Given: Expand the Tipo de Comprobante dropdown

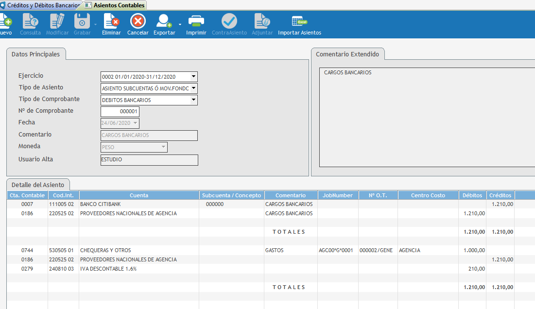Looking at the screenshot, I should [193, 100].
